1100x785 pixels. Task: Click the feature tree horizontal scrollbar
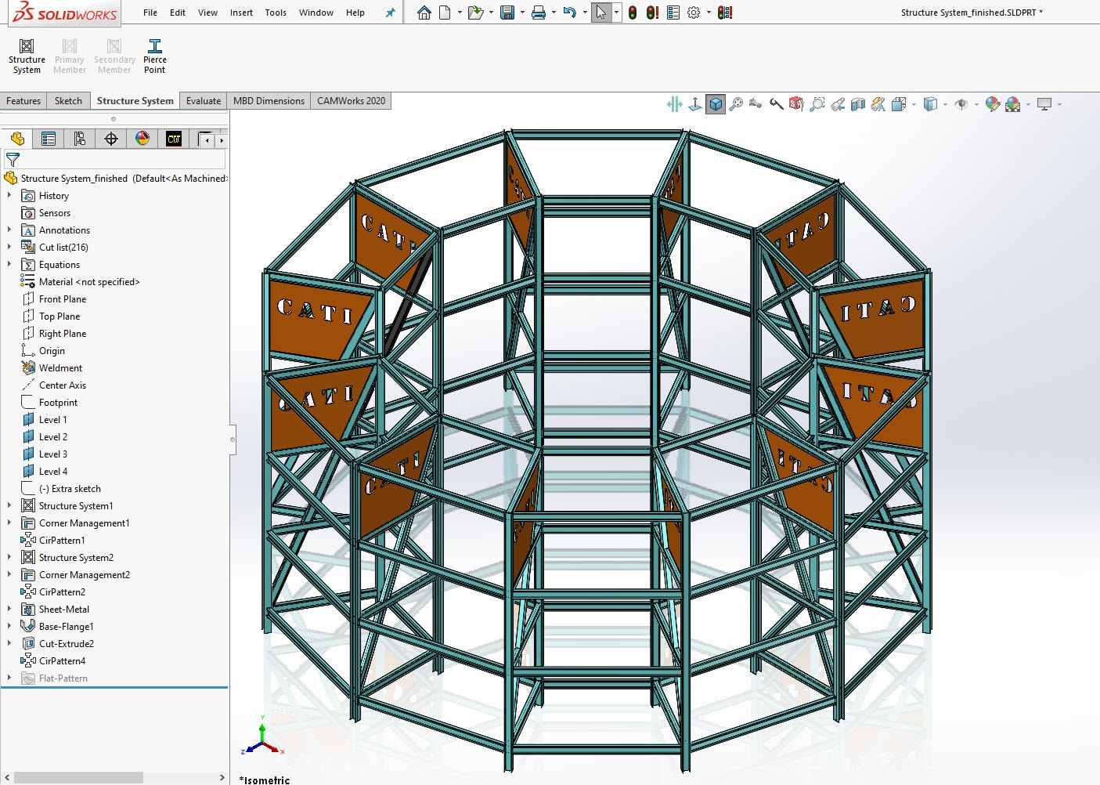(78, 777)
